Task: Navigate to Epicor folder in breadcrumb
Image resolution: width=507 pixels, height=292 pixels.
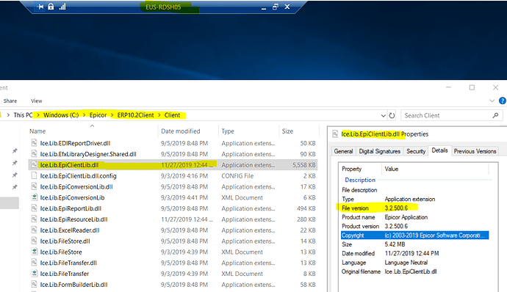Action: tap(98, 115)
